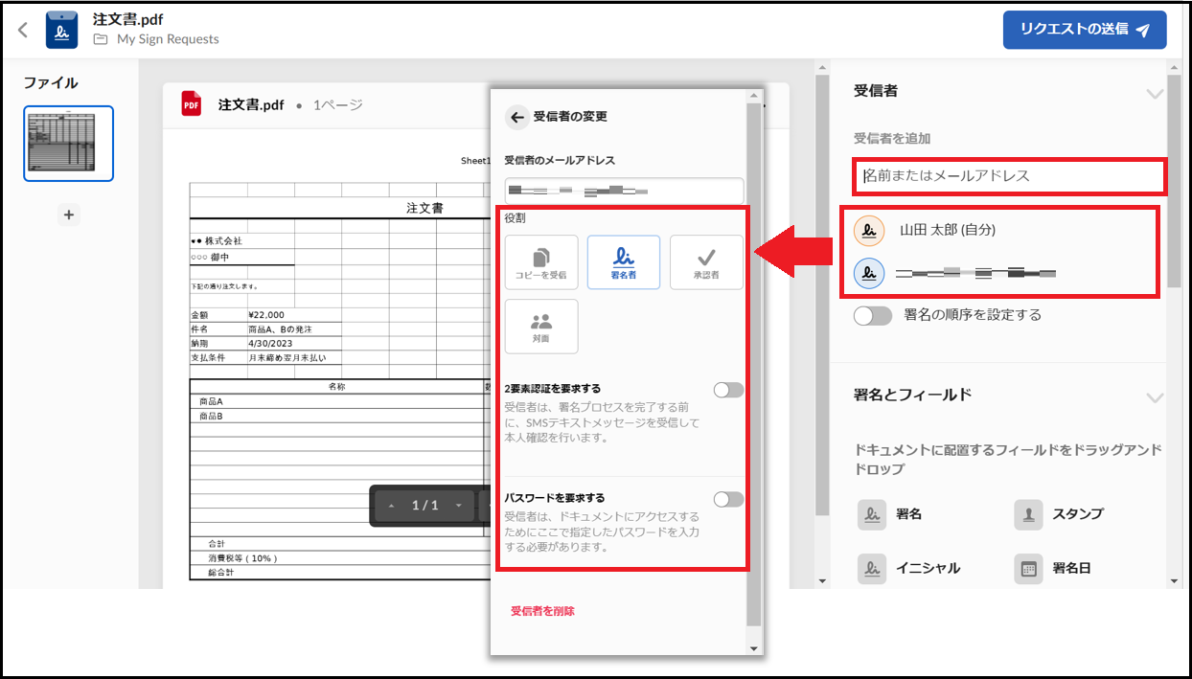Screen dimensions: 1192x679
Task: Toggle 署名の順序を設定する switch
Action: tap(873, 315)
